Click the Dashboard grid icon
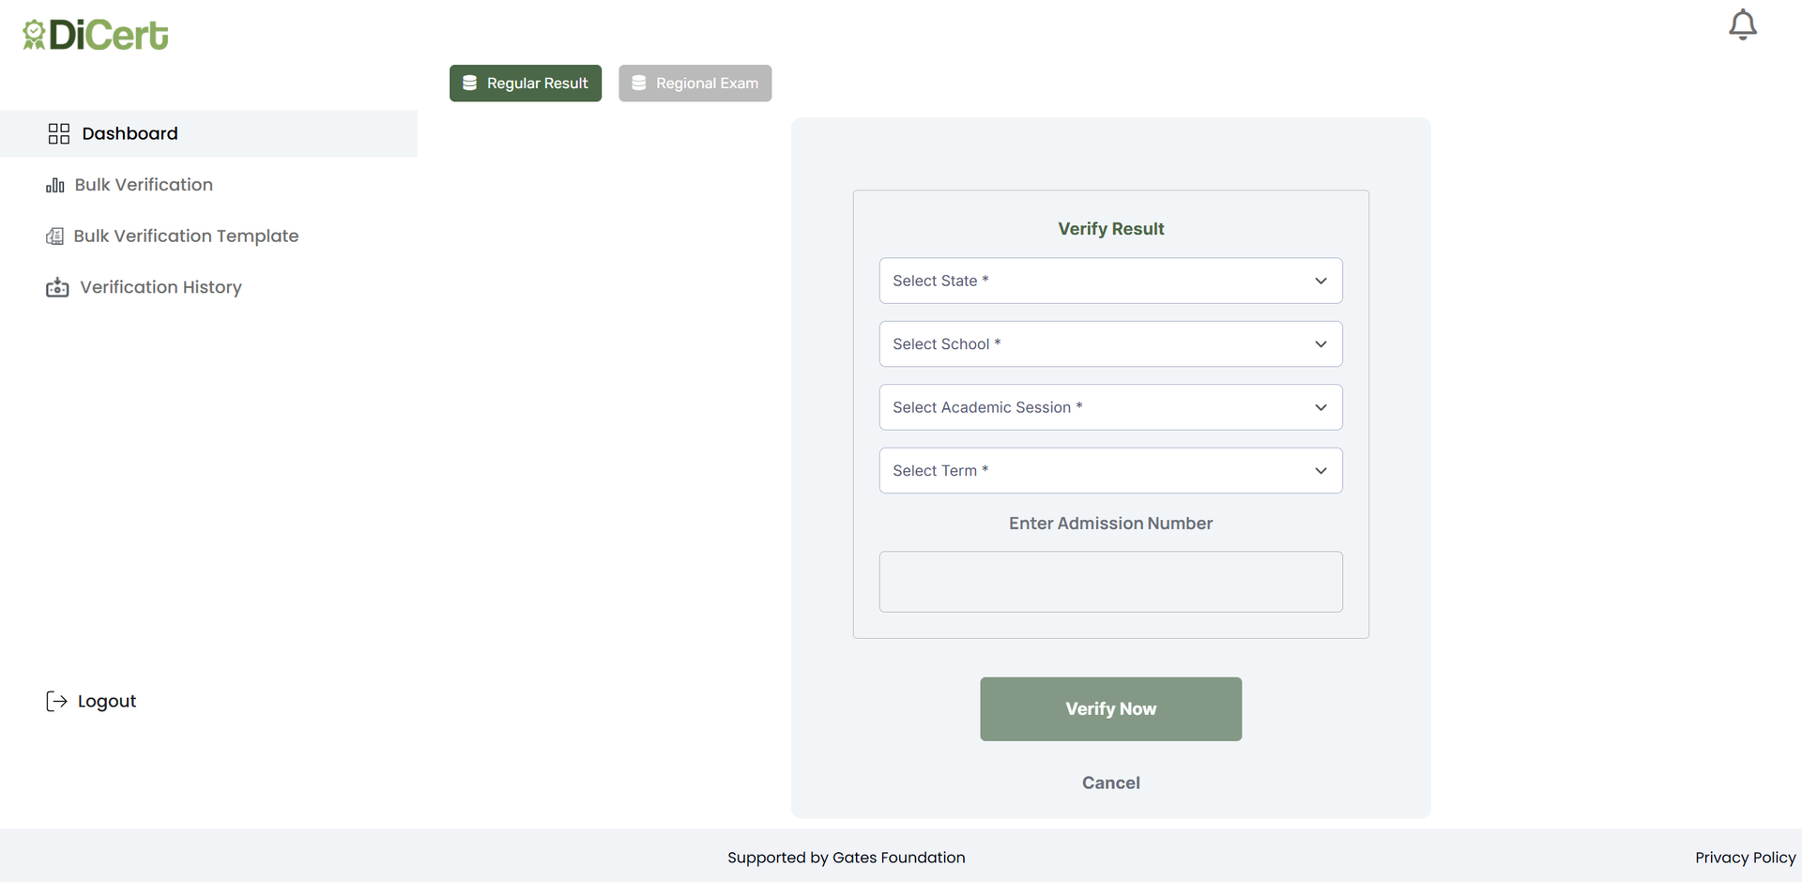Screen dimensions: 1802x882 (x=58, y=133)
